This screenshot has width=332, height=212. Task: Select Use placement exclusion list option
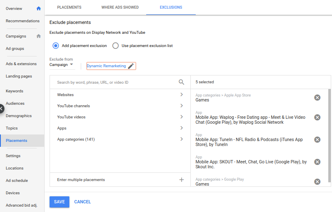click(x=116, y=46)
